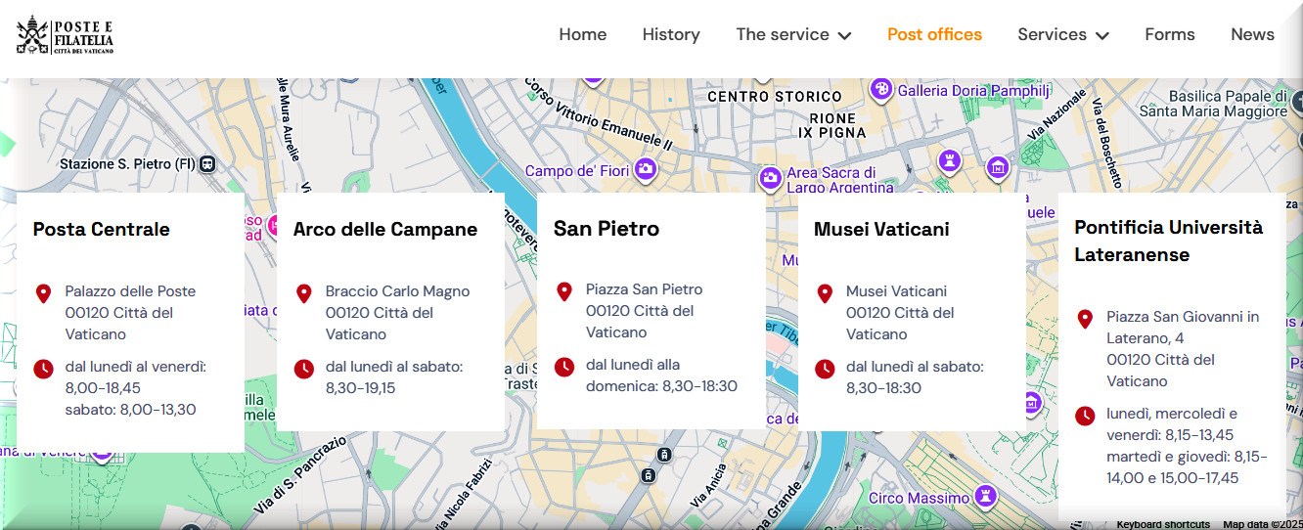The width and height of the screenshot is (1303, 530).
Task: Click the Posta Centrale card title
Action: [101, 229]
